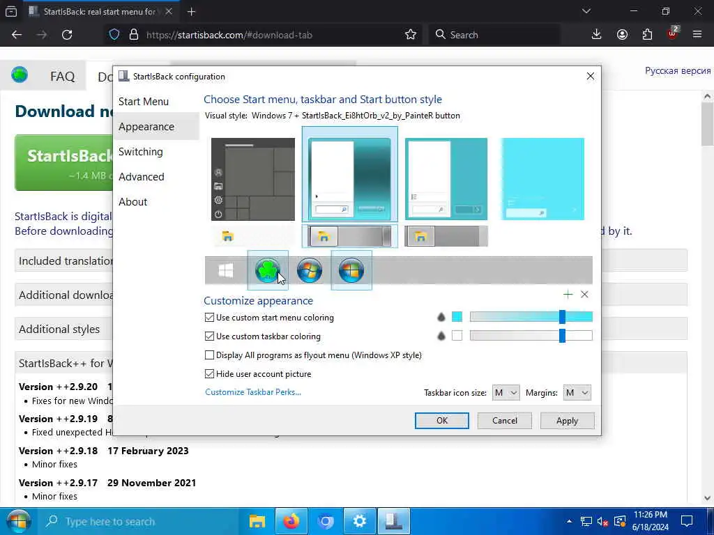The image size is (714, 535).
Task: Remove Start button using the X icon
Action: click(x=585, y=295)
